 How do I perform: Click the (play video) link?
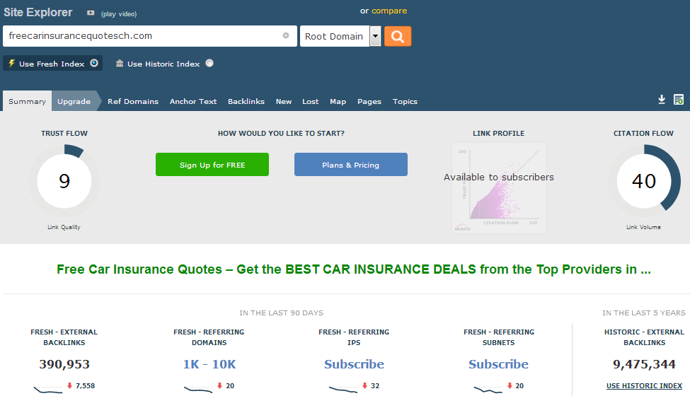point(119,14)
